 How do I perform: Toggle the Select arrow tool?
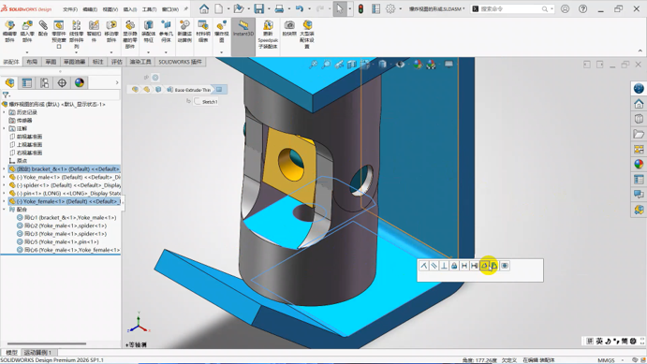339,8
